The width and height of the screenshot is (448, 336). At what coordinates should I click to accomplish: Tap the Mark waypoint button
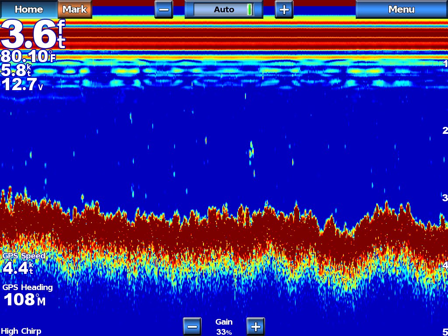pos(75,9)
